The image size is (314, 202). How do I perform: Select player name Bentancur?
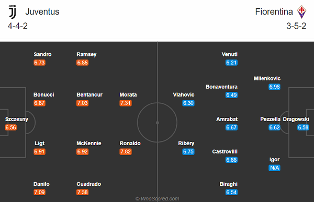[x=89, y=94]
